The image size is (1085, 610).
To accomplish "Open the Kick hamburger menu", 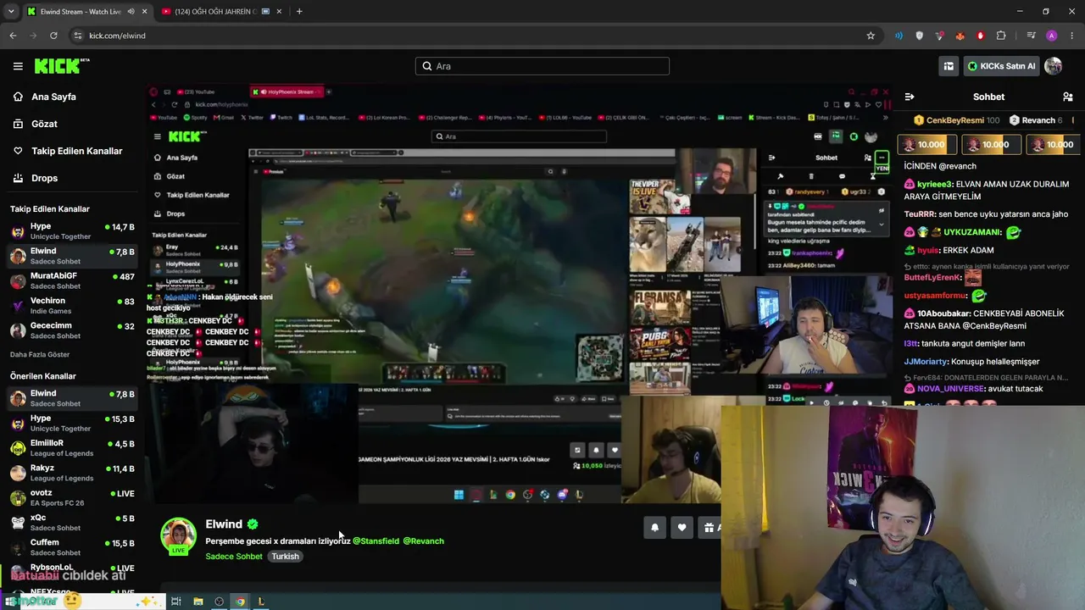I will [x=18, y=66].
